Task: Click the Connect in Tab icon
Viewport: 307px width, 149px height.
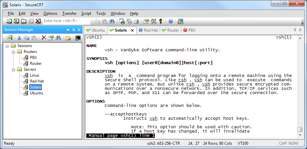Action: pos(24,21)
